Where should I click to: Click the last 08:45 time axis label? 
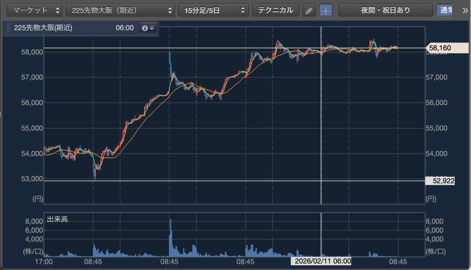(x=398, y=261)
